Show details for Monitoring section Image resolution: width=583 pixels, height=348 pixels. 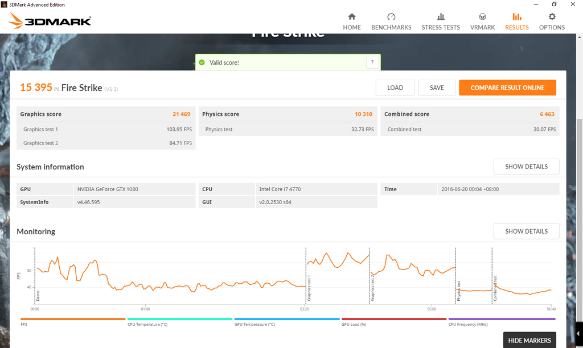526,231
